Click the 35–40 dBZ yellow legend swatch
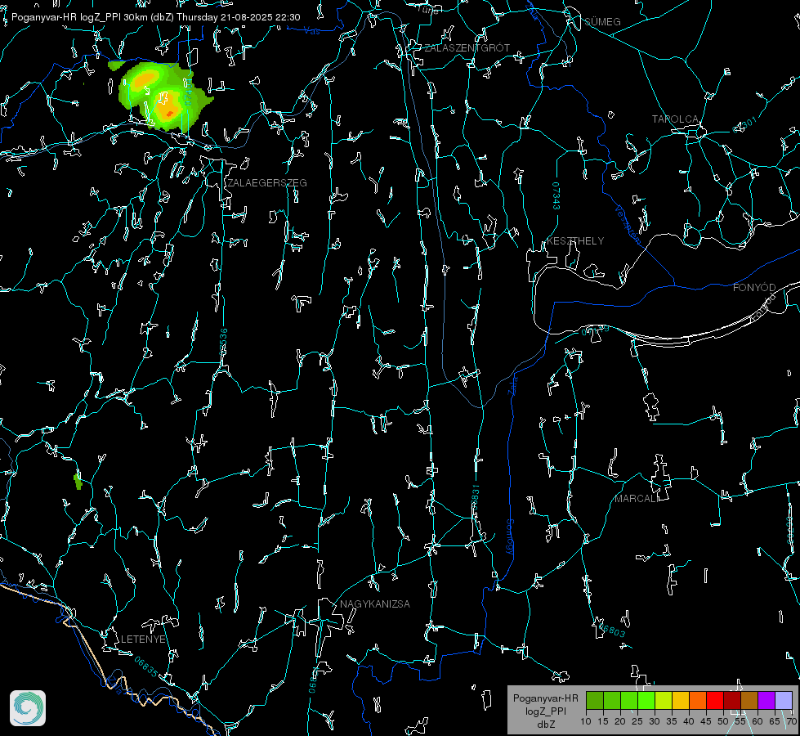Screen dimensions: 800x736 coord(681,700)
